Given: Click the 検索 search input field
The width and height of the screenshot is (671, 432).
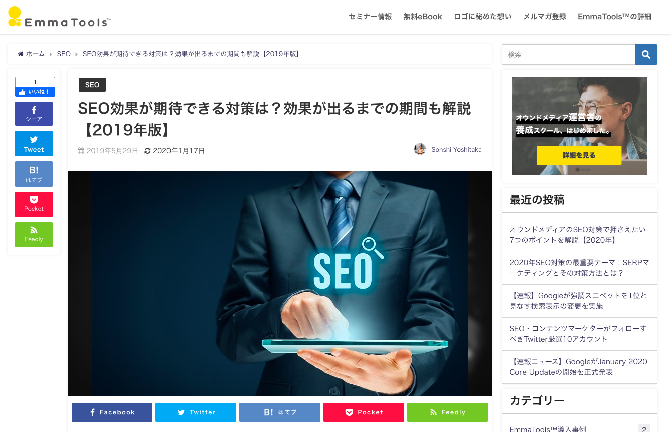Looking at the screenshot, I should [x=568, y=54].
